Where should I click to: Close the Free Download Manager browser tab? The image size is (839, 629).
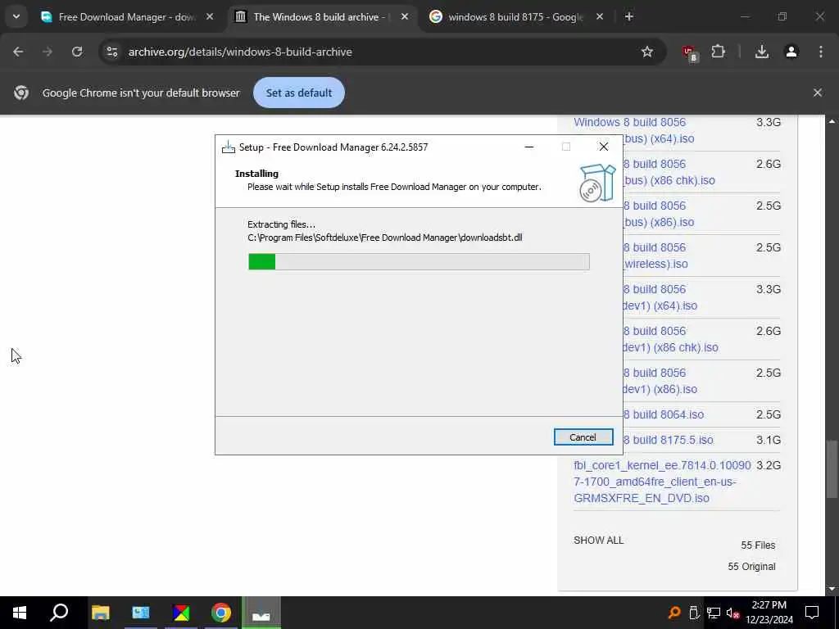click(210, 17)
